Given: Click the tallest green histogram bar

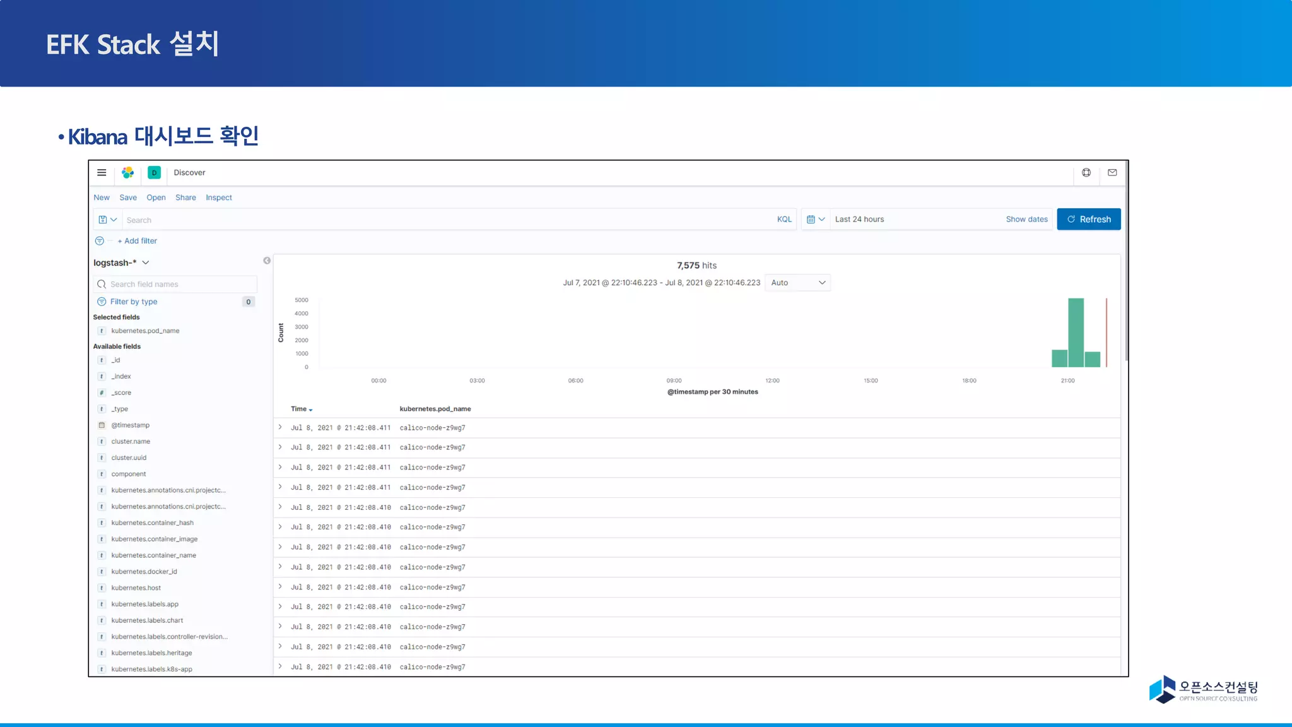Looking at the screenshot, I should coord(1076,333).
